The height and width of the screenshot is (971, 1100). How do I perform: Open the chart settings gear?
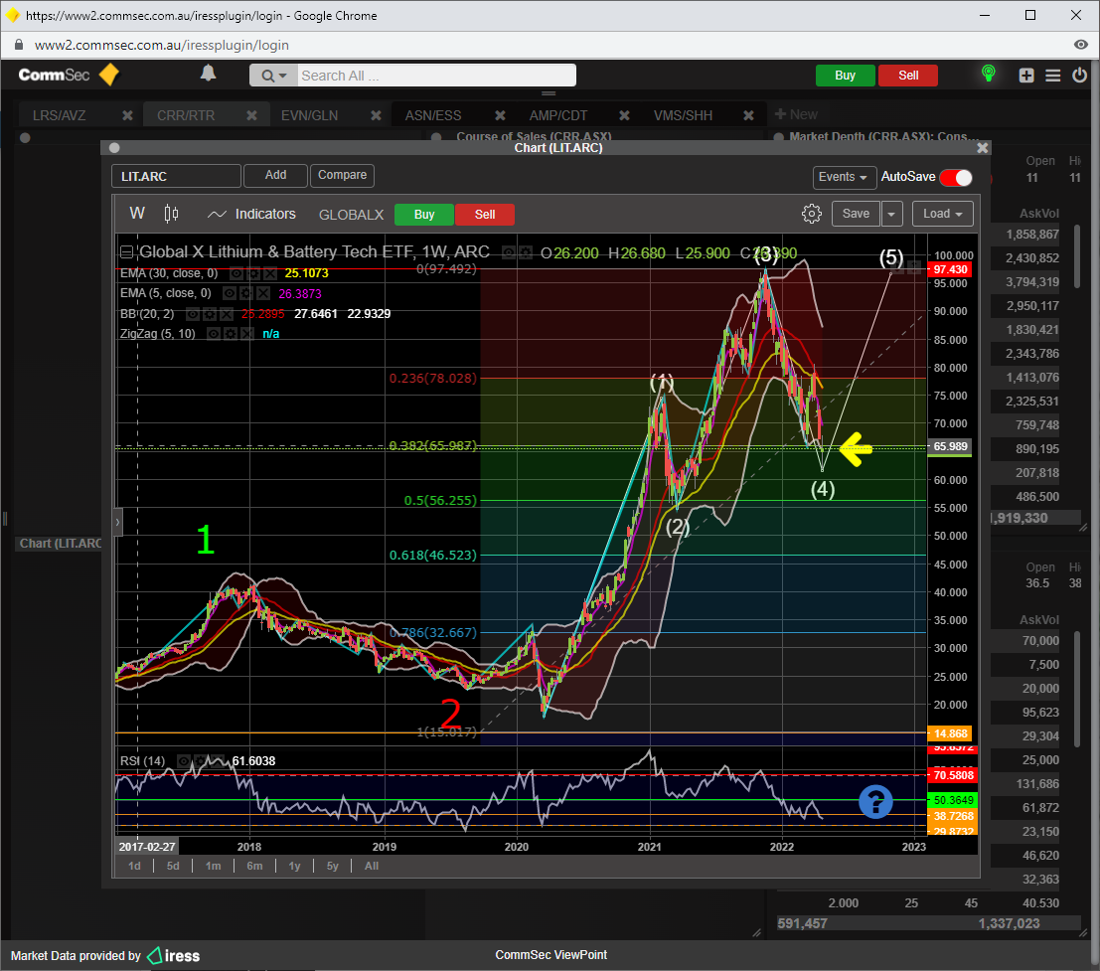[x=811, y=214]
